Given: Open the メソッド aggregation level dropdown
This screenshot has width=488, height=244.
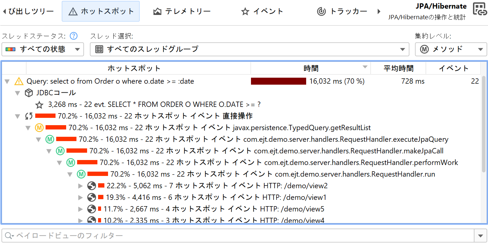Looking at the screenshot, I should point(450,49).
